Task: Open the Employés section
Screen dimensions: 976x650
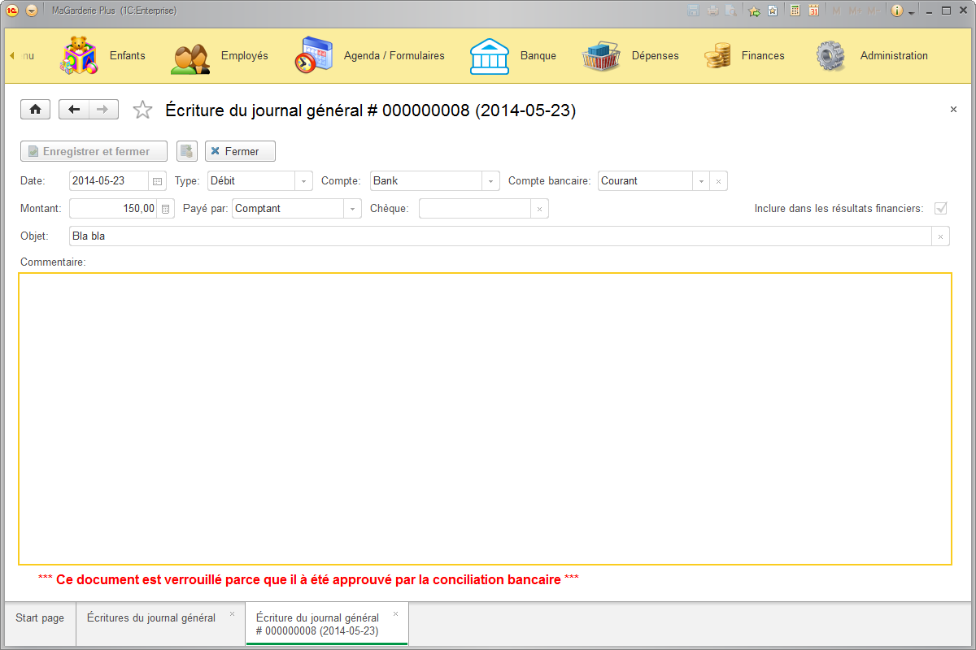Action: click(242, 55)
